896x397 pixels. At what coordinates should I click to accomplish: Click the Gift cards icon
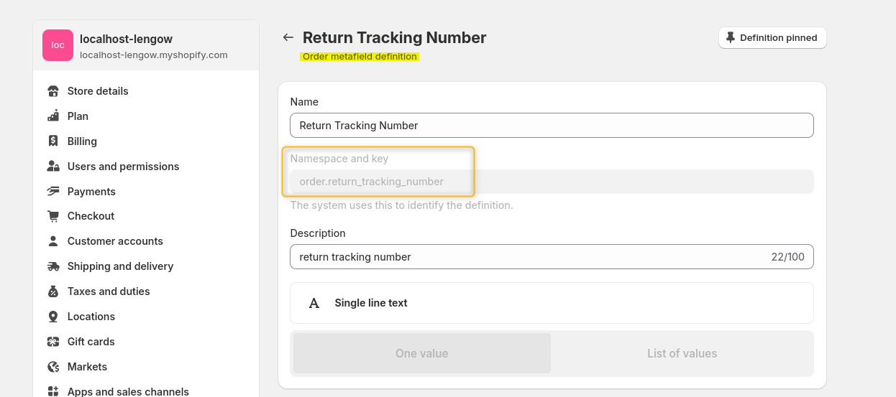[x=53, y=342]
